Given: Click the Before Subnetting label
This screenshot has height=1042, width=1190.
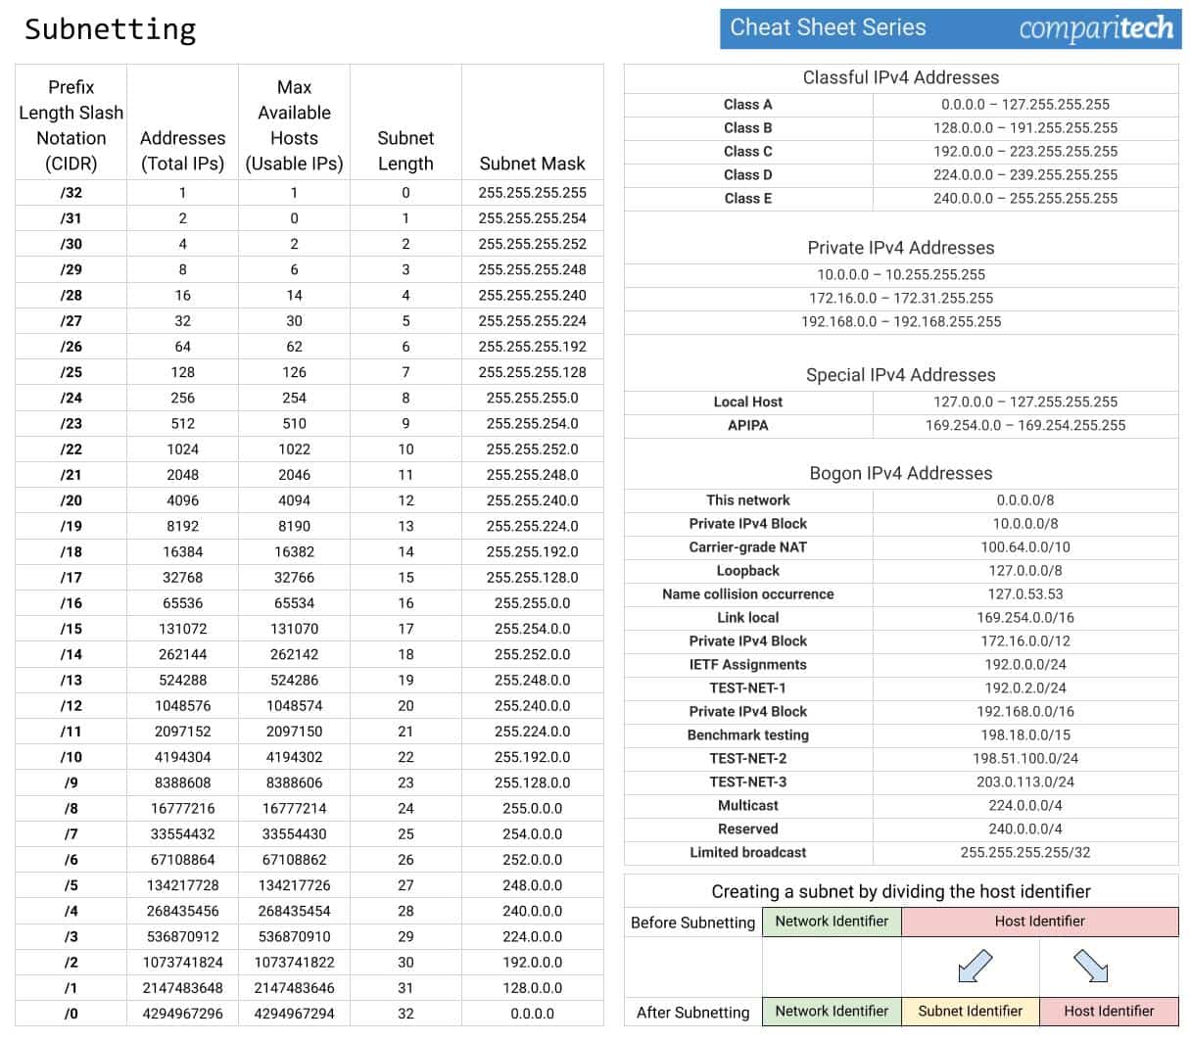Looking at the screenshot, I should click(691, 922).
